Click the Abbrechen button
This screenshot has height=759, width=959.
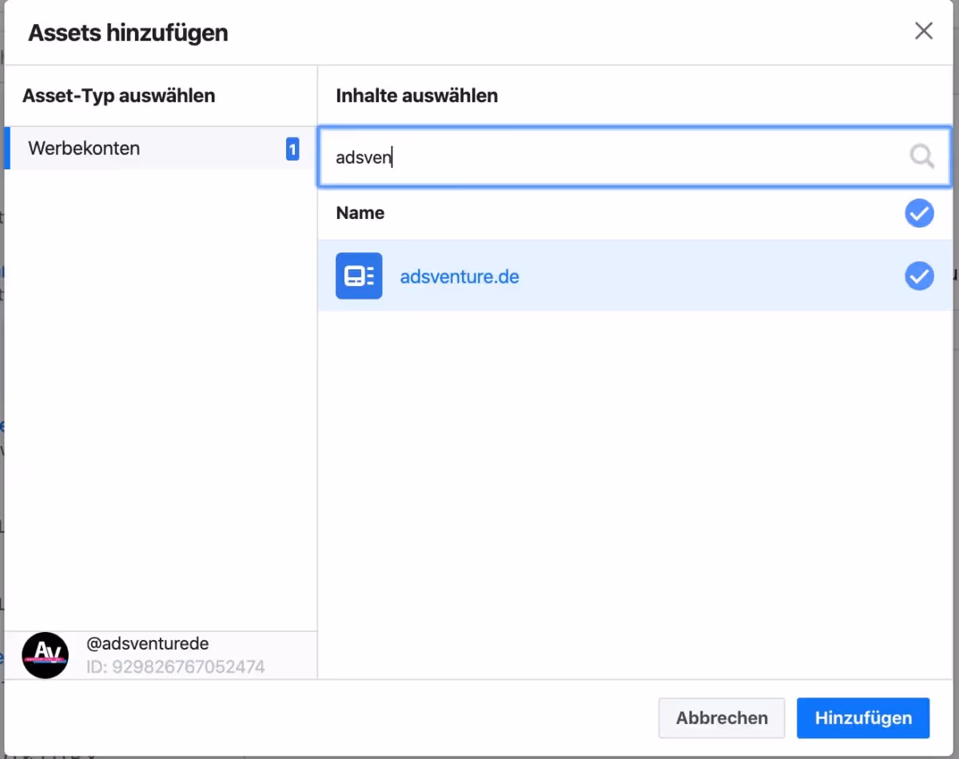[x=722, y=717]
